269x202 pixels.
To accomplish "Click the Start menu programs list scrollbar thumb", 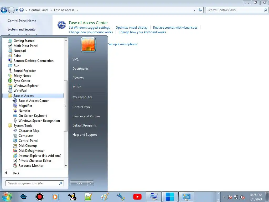I will click(65, 106).
